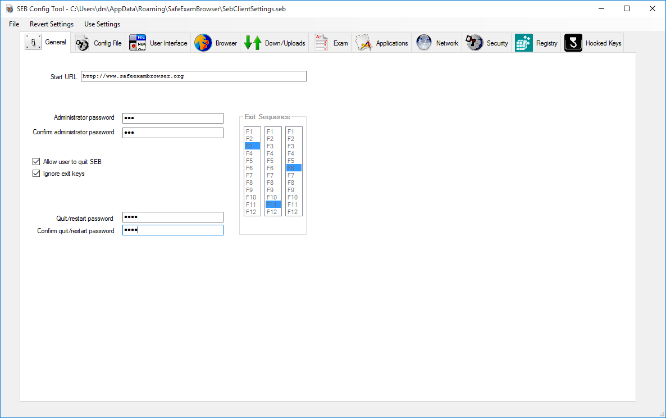Image resolution: width=666 pixels, height=418 pixels.
Task: Select F7 in first exit sequence list
Action: (252, 175)
